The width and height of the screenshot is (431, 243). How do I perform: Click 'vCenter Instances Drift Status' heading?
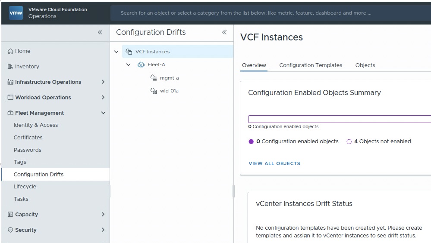pos(304,203)
